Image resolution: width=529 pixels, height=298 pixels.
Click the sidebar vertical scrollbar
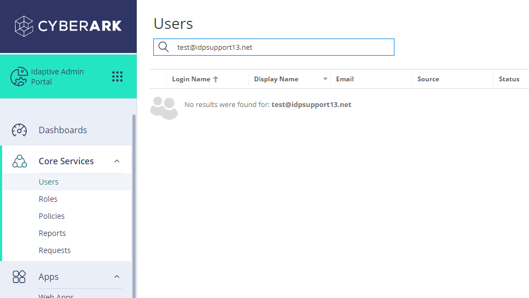click(x=134, y=203)
